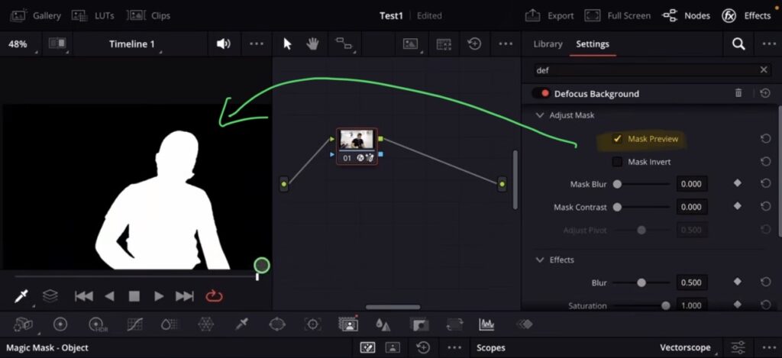
Task: Toggle loop playback
Action: [214, 296]
